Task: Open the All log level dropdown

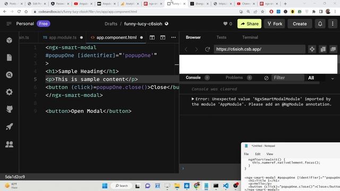Action: point(311,78)
